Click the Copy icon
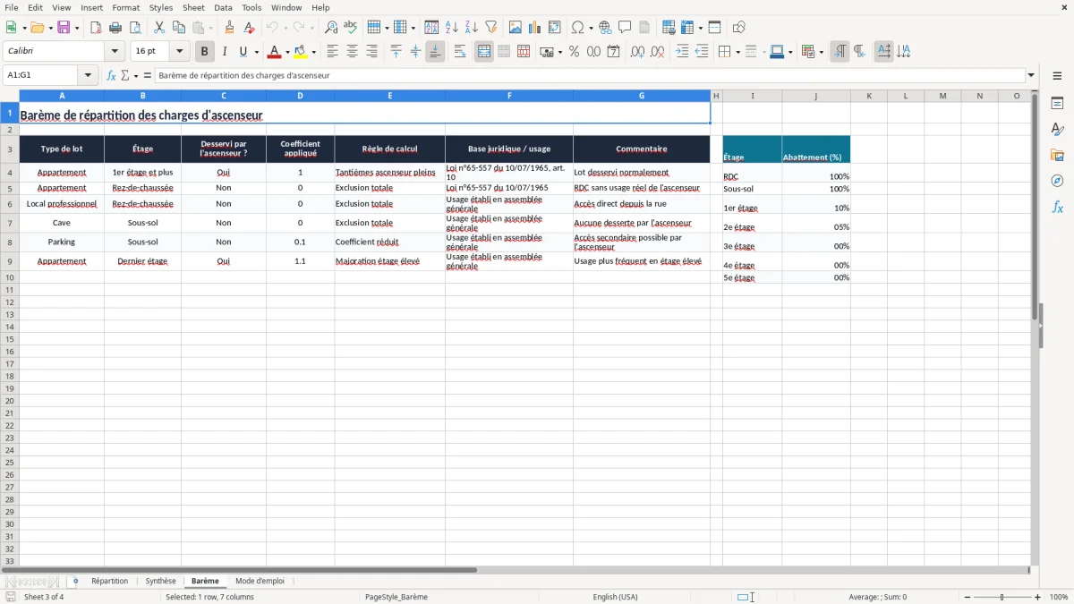1074x604 pixels. pos(179,28)
